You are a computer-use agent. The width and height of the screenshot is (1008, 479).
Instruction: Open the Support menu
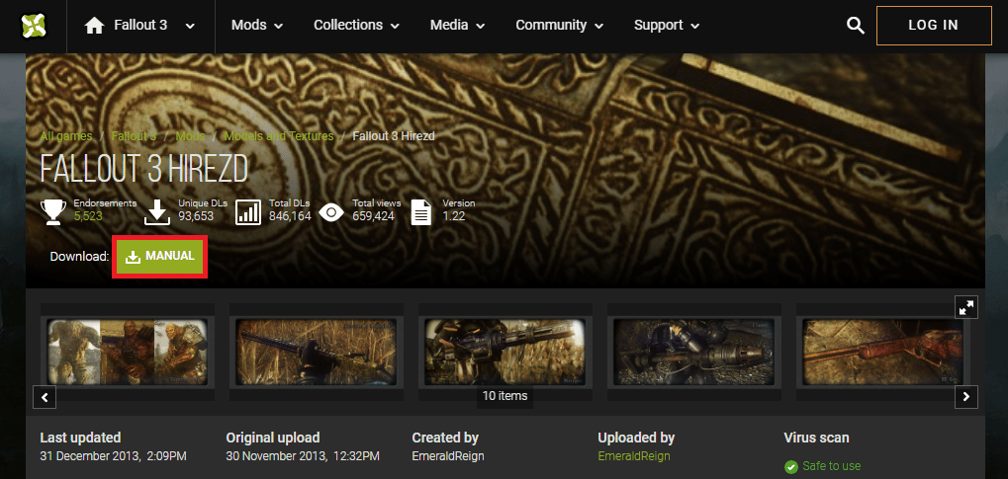pos(667,26)
